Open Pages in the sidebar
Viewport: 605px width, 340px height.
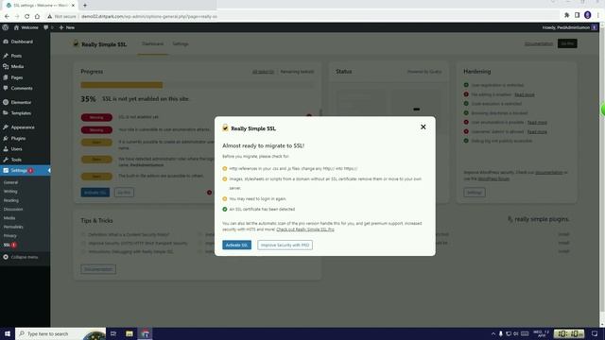[17, 77]
